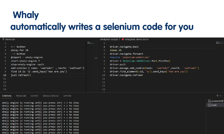This screenshot has height=134, width=224.
Task: Open whalytest_demo.txt.rb breadcrumb file
Action: [137, 39]
